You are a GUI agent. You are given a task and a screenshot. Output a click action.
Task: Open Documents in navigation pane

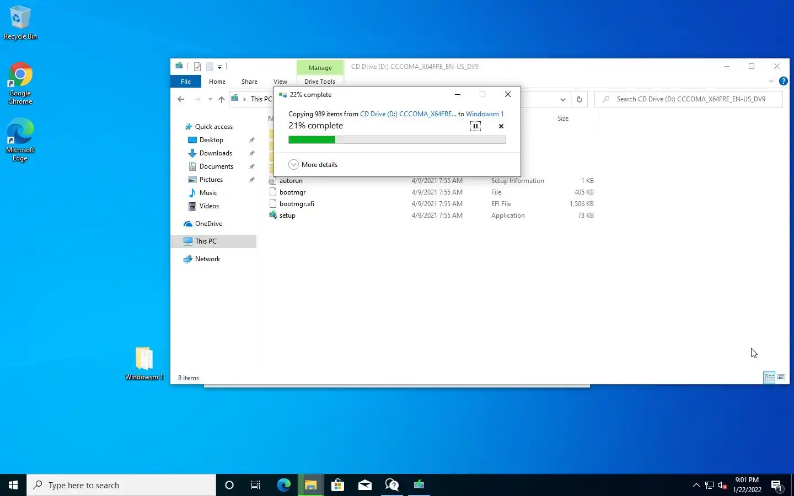[216, 166]
